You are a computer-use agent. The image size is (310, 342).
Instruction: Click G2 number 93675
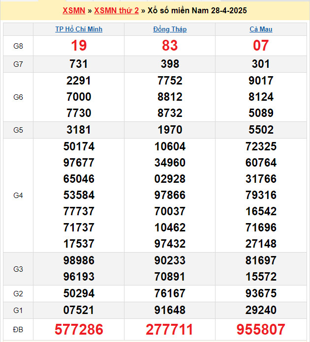tap(261, 293)
